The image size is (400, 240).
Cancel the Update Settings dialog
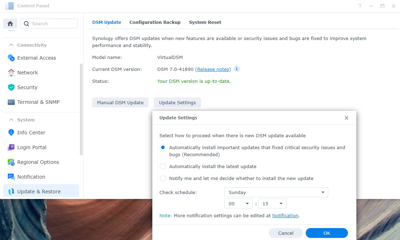click(286, 233)
